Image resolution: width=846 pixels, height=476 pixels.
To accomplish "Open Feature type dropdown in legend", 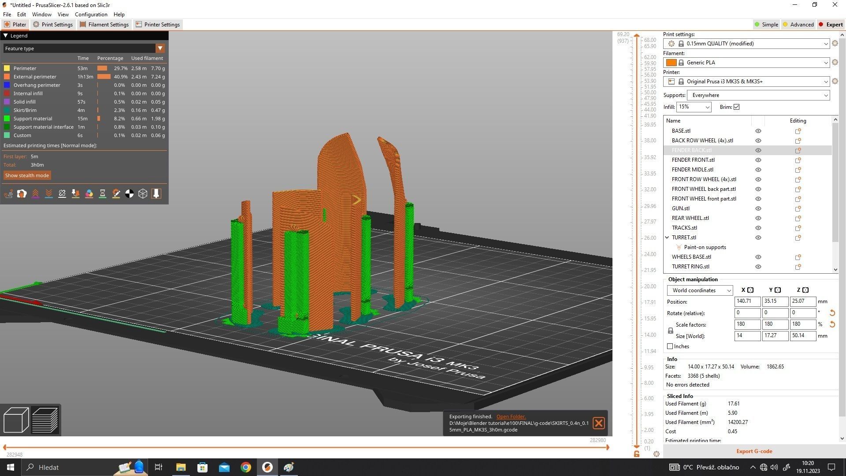I will [x=160, y=48].
